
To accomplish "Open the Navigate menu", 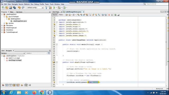I will point(15,4).
